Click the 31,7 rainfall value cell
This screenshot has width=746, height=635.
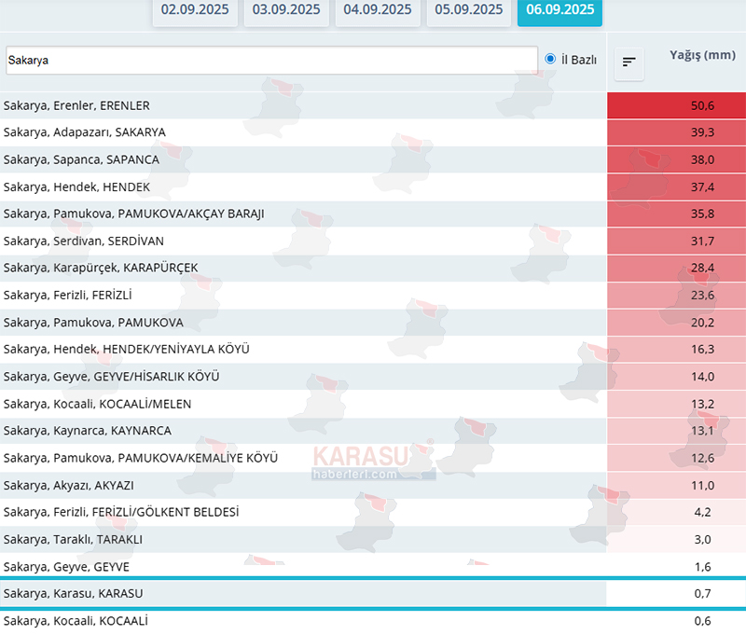[676, 242]
